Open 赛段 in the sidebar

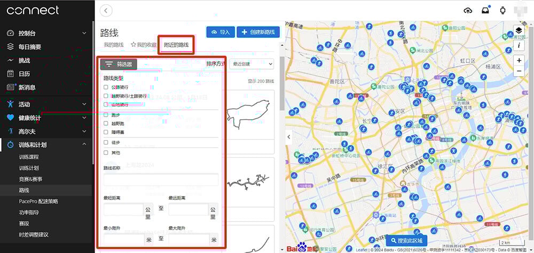(x=24, y=224)
